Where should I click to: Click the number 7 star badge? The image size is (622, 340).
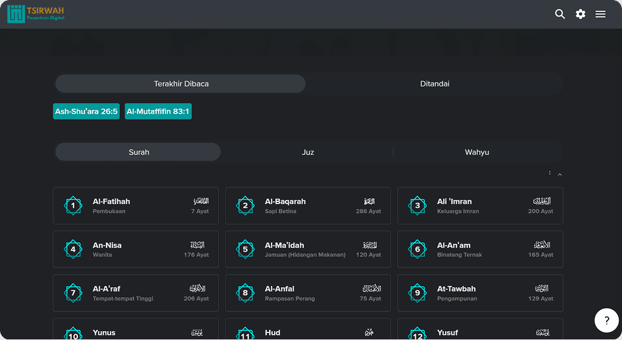73,293
